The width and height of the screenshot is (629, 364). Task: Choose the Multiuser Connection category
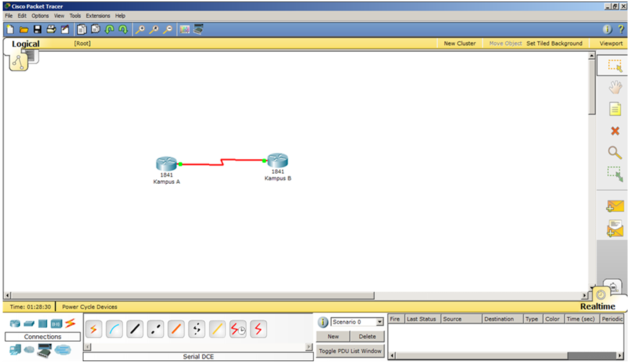(63, 350)
